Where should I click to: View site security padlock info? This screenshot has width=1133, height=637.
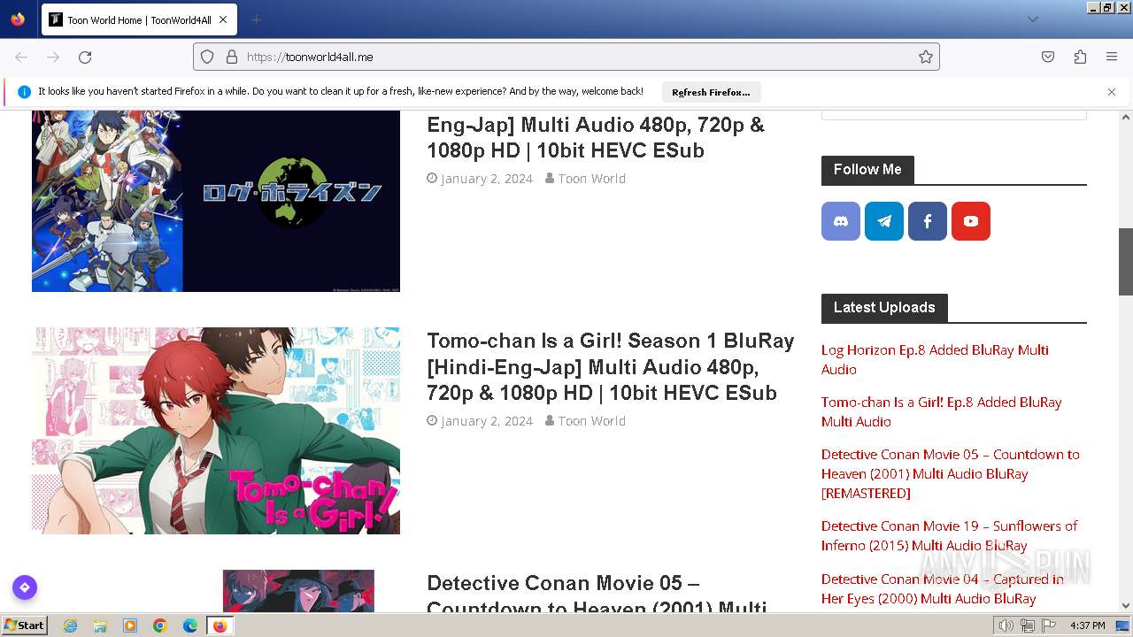click(232, 57)
